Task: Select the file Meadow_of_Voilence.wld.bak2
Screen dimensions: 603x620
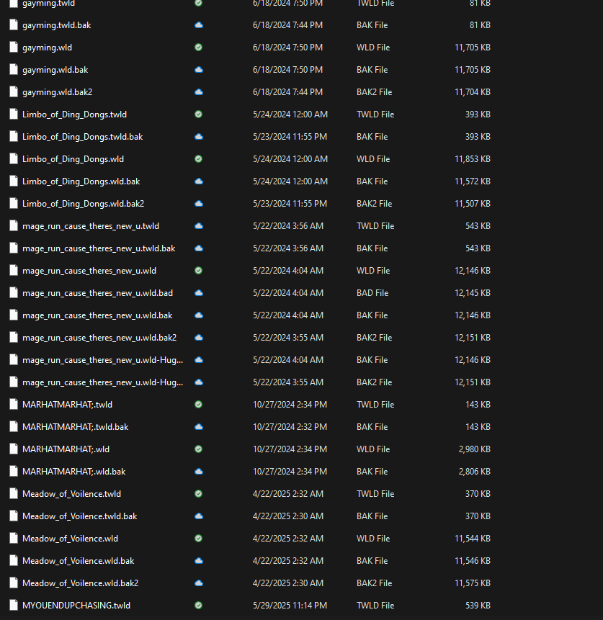Action: pos(80,583)
